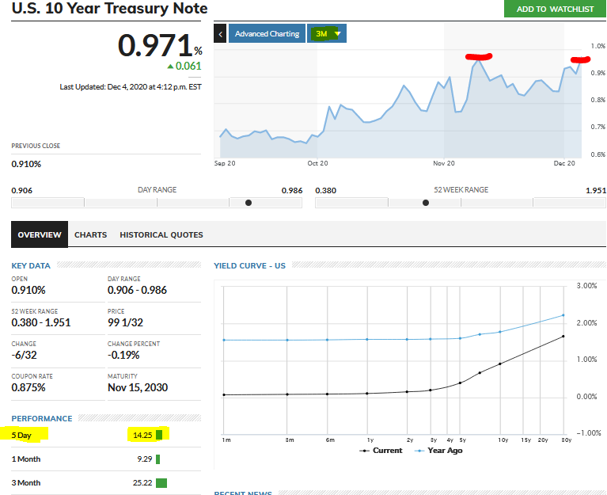This screenshot has height=495, width=607.
Task: Click the Day Range value 0.906 - 0.986
Action: tap(138, 290)
